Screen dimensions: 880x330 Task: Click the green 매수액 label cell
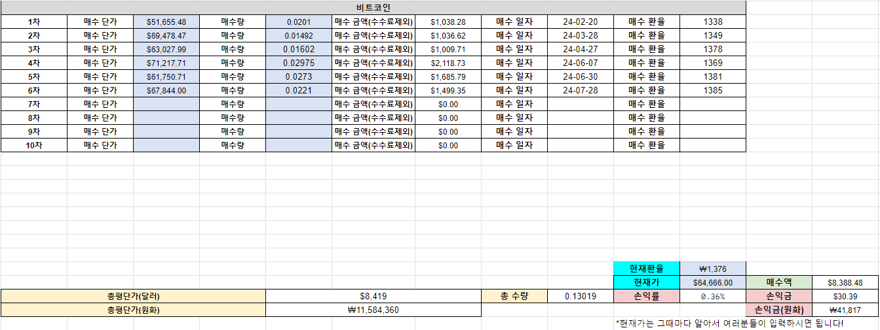pos(779,282)
